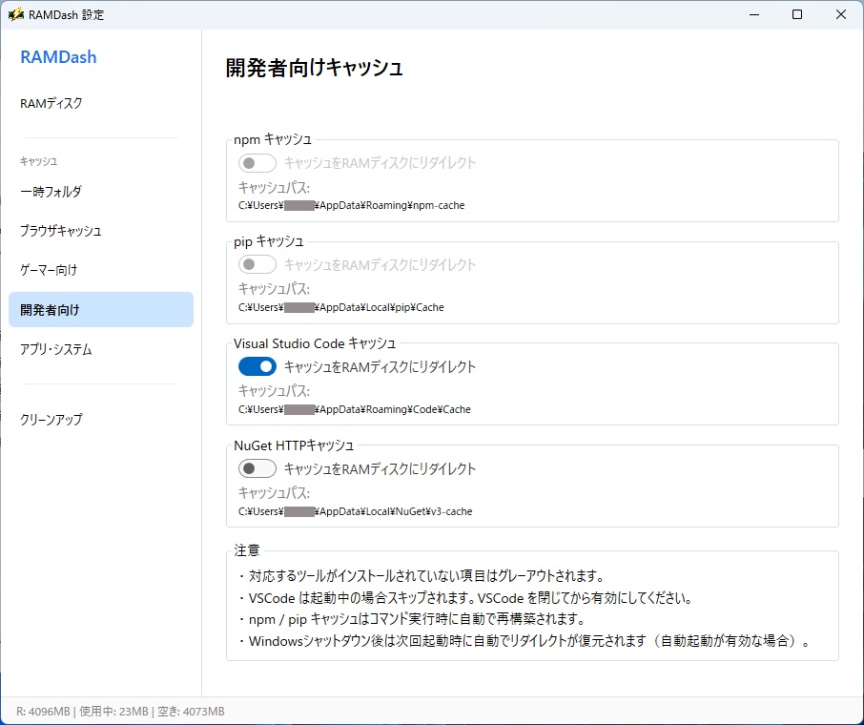Click npm-cache path text
The height and width of the screenshot is (725, 864).
[x=352, y=206]
